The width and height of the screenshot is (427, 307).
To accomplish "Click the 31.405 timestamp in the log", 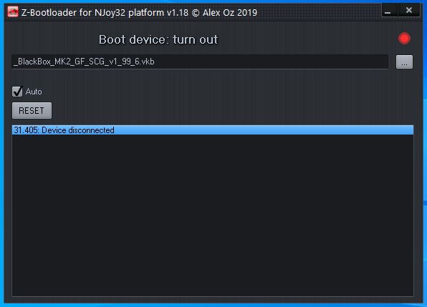I will click(x=27, y=130).
